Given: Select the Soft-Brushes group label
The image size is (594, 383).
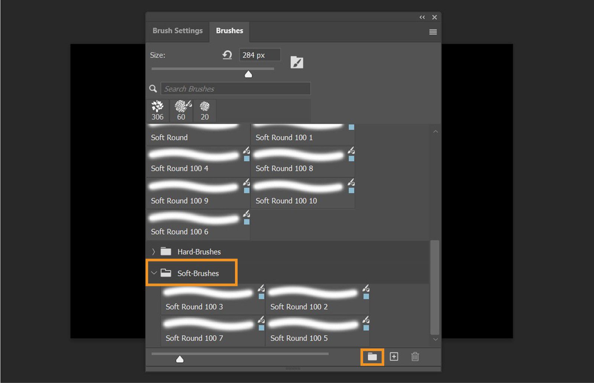Looking at the screenshot, I should pyautogui.click(x=198, y=273).
